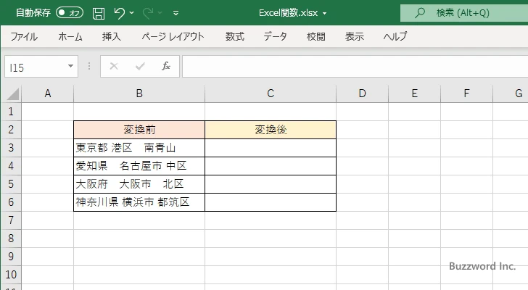Select the 変換前 header cell
The width and height of the screenshot is (528, 290).
139,130
